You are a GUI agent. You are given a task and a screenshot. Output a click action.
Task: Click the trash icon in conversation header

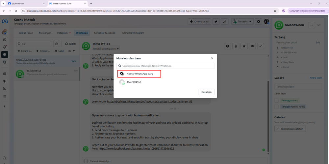[x=236, y=46]
